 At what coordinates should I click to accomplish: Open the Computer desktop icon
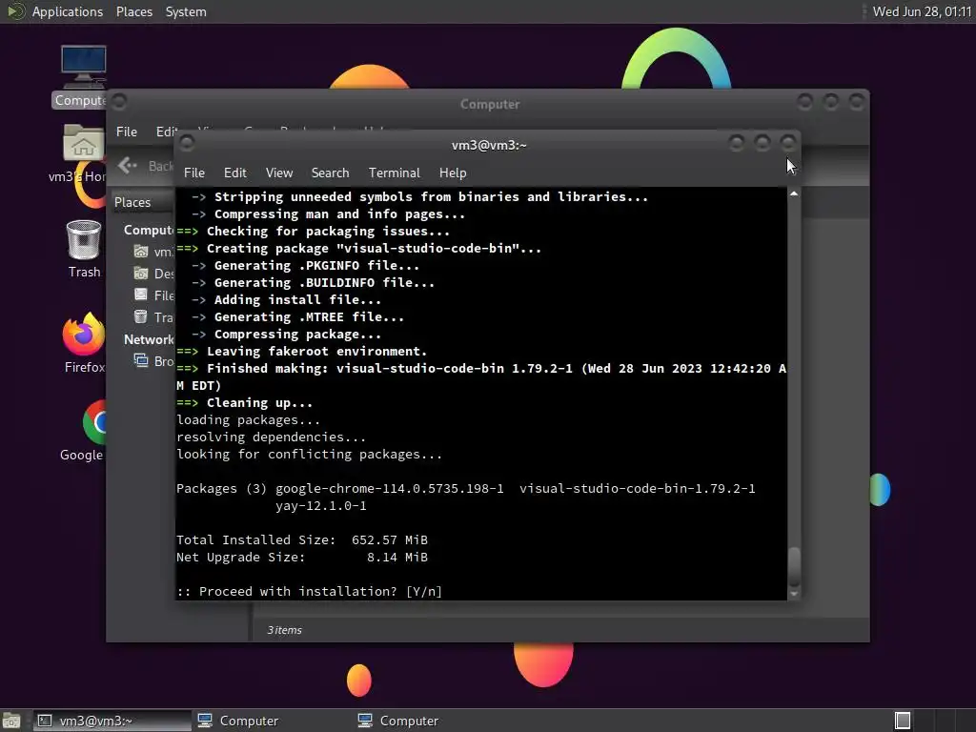[x=84, y=68]
